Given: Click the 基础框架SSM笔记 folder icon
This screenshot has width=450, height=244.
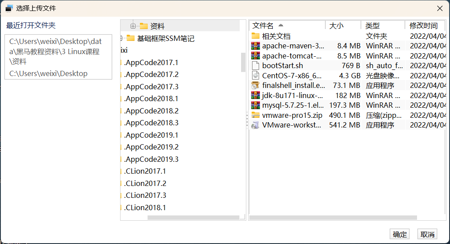Looking at the screenshot, I should click(x=131, y=38).
